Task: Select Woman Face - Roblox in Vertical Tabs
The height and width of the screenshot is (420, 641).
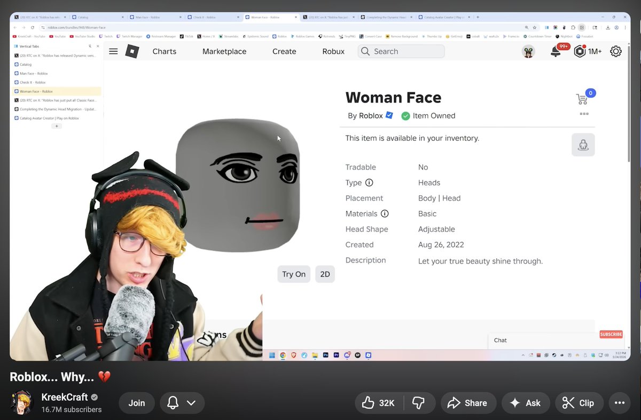Action: [57, 91]
